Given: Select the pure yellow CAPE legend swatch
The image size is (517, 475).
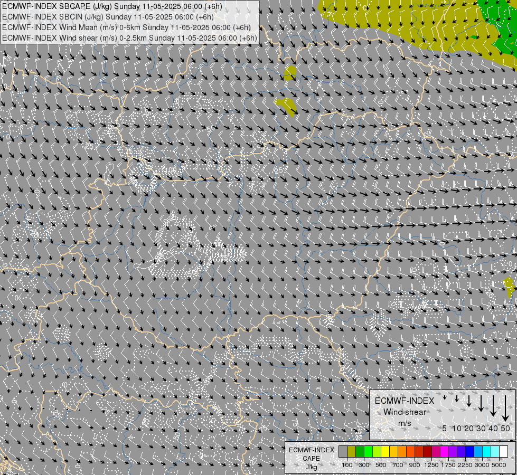Looking at the screenshot, I should pos(385,451).
